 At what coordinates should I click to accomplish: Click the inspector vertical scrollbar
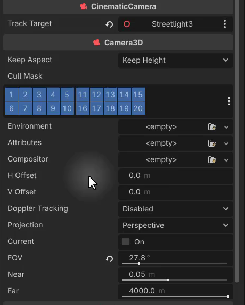coord(237,141)
